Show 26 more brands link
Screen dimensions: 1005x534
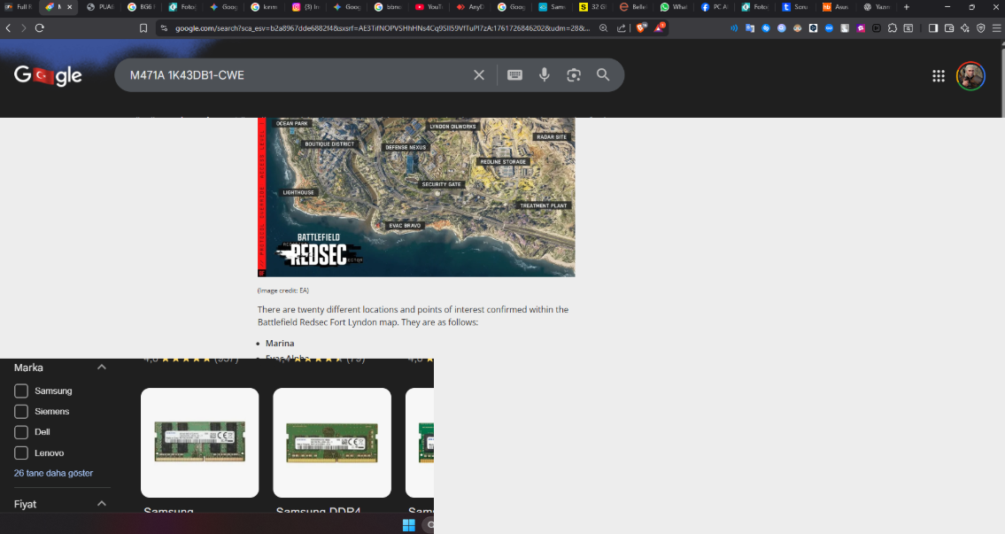click(x=53, y=473)
